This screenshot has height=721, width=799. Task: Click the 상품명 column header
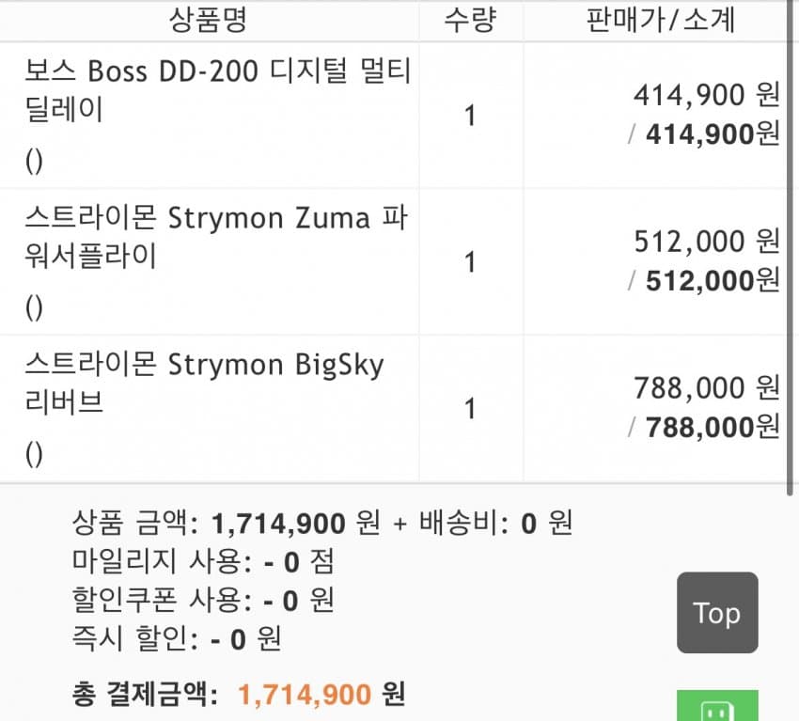pyautogui.click(x=208, y=20)
